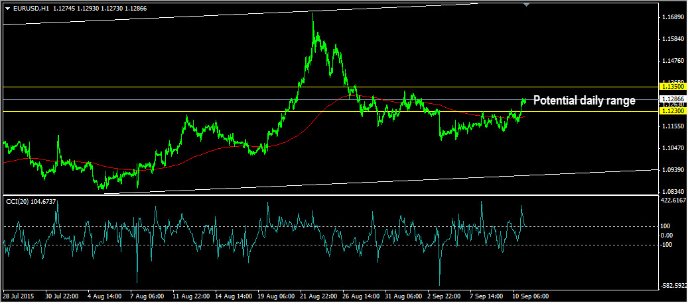Click the 1.10470 price scale value
This screenshot has width=688, height=303.
point(672,148)
